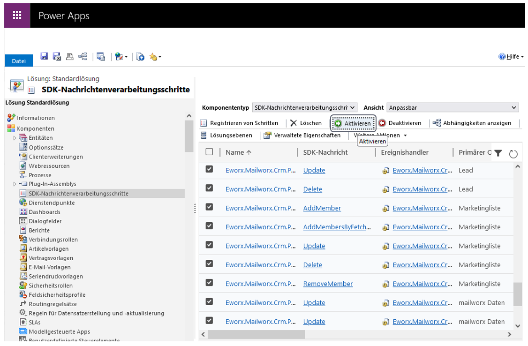Image resolution: width=528 pixels, height=346 pixels.
Task: Click the Ereignishandler column header
Action: click(404, 152)
